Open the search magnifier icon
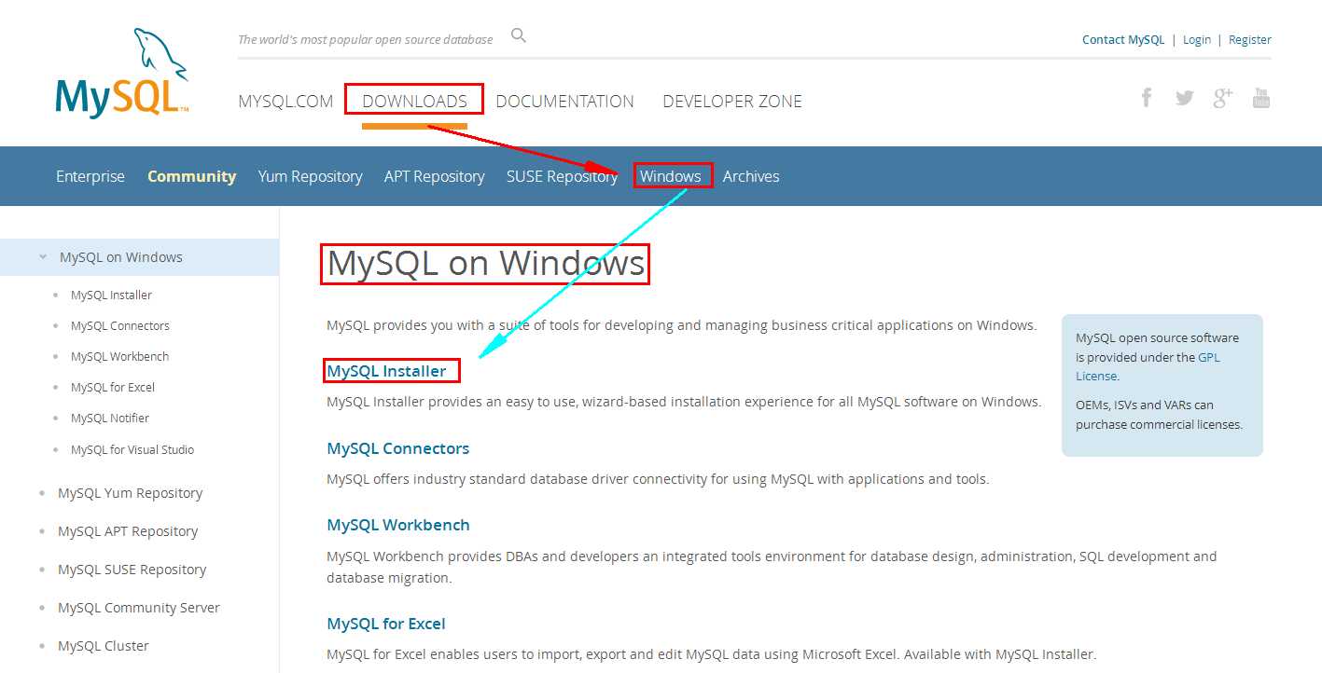 pyautogui.click(x=519, y=36)
